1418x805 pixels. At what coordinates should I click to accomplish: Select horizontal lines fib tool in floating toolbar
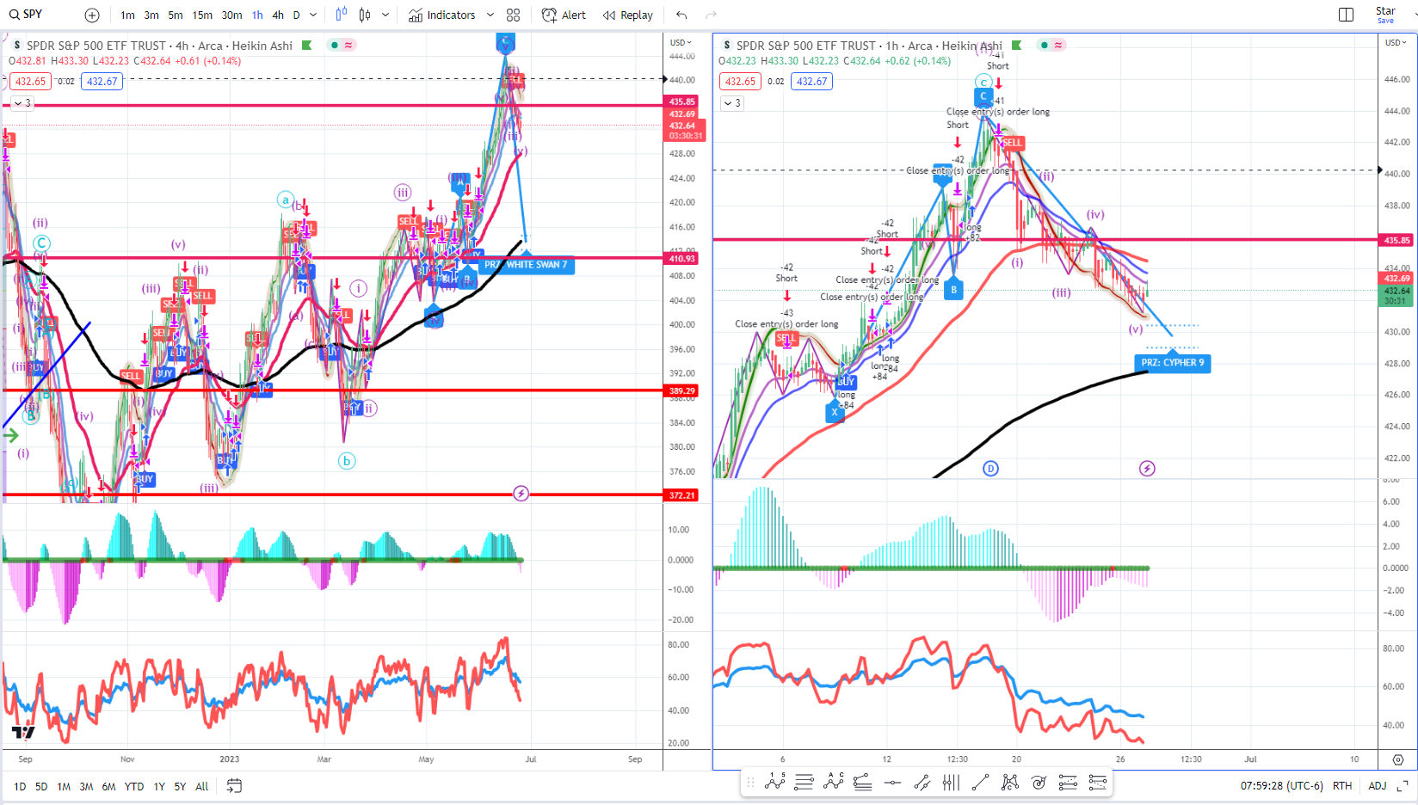click(x=805, y=782)
